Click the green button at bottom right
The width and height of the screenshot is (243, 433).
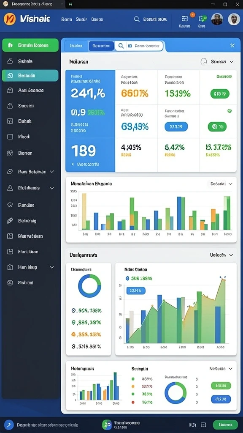click(225, 425)
